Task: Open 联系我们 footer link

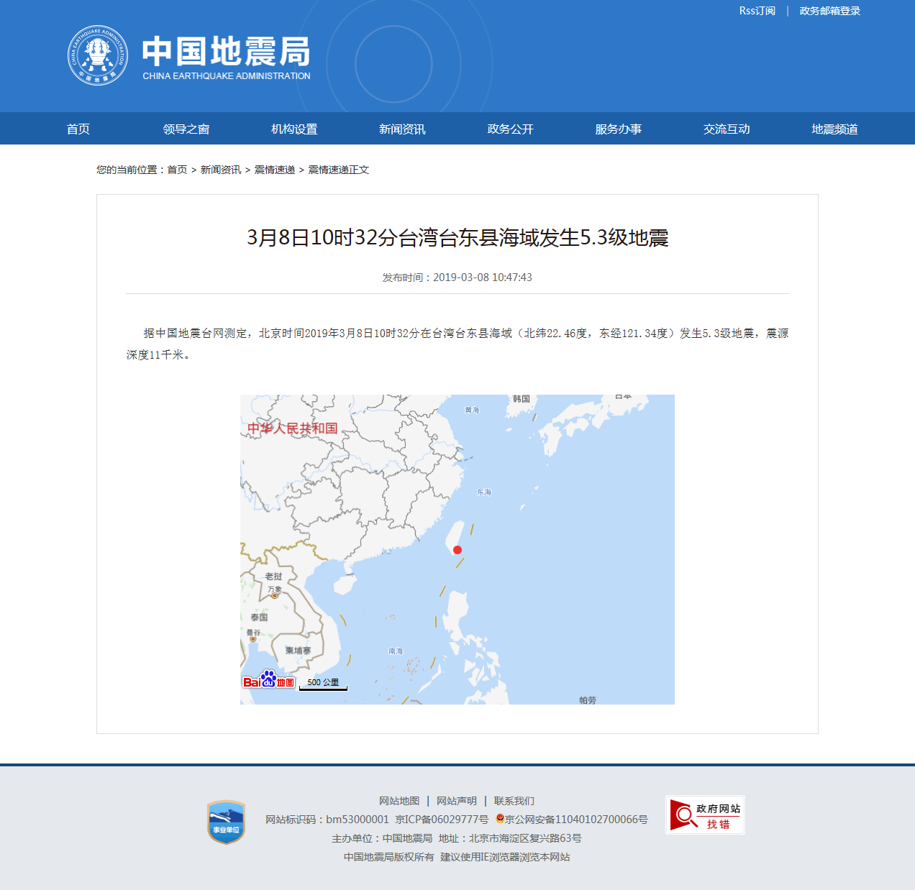Action: click(514, 801)
